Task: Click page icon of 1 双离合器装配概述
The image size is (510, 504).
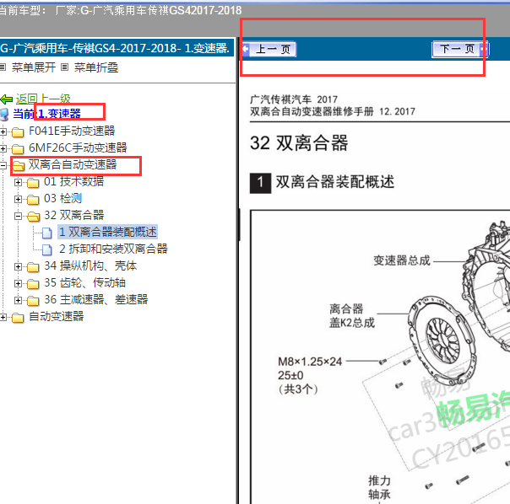Action: (47, 233)
